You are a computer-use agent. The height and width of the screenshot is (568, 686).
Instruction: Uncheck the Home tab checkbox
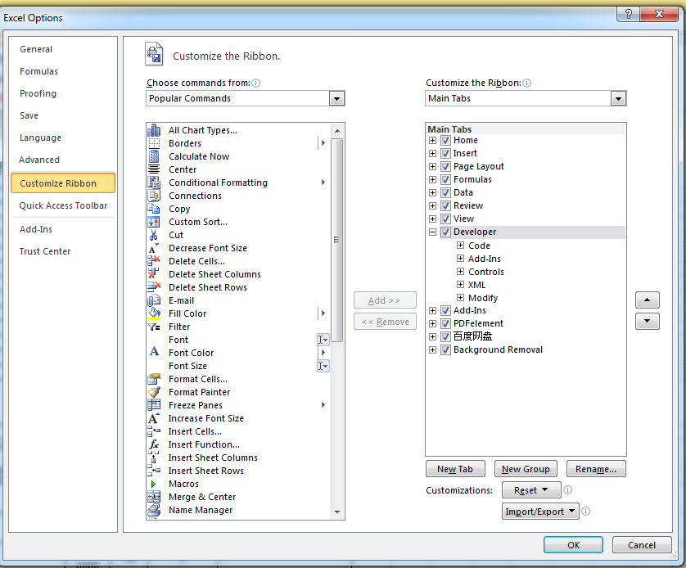coord(445,140)
